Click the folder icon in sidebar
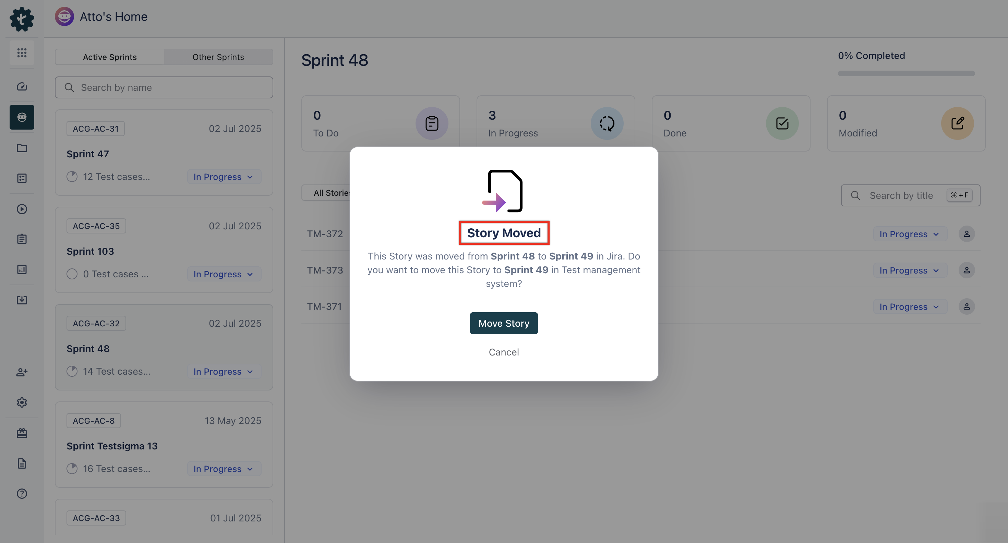The image size is (1008, 543). [22, 148]
